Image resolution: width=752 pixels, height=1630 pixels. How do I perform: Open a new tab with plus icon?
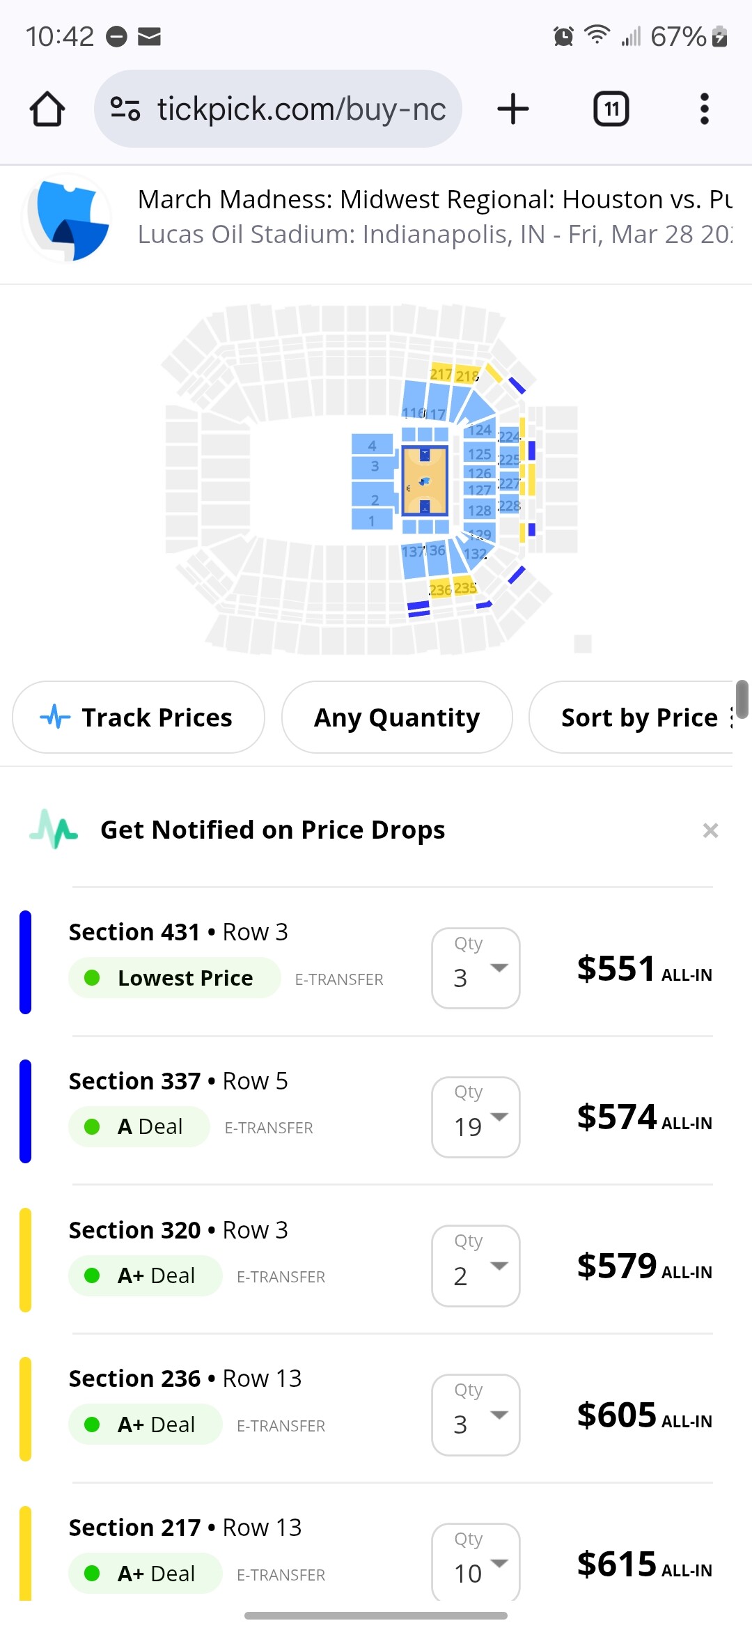tap(513, 109)
